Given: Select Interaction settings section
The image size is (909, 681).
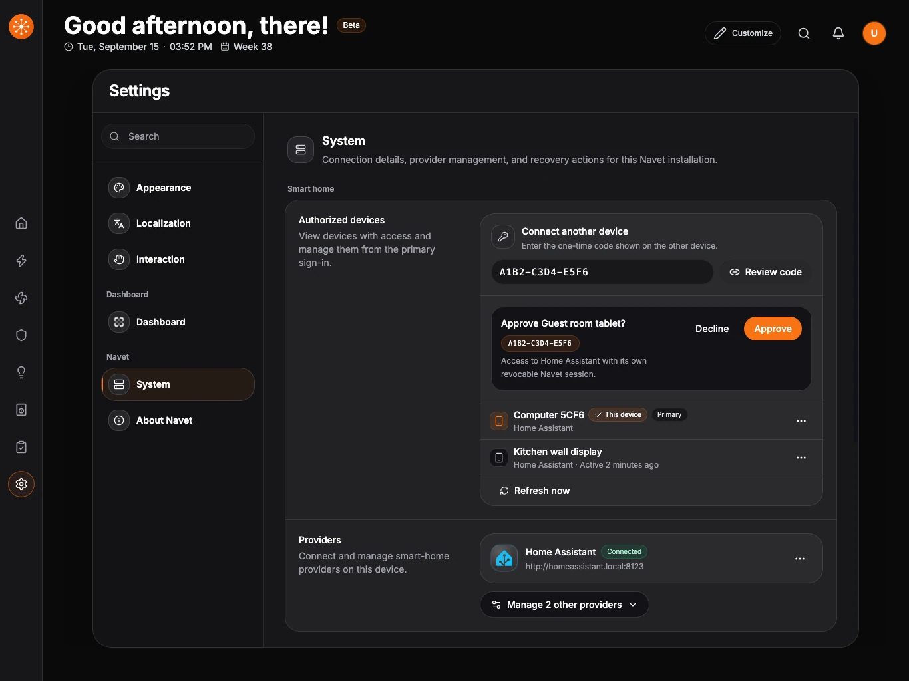Looking at the screenshot, I should coord(178,259).
